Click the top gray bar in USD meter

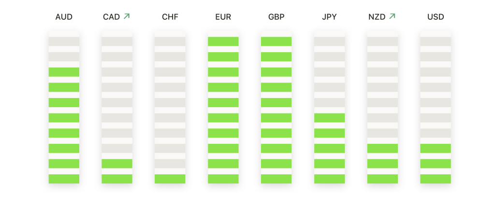[436, 42]
